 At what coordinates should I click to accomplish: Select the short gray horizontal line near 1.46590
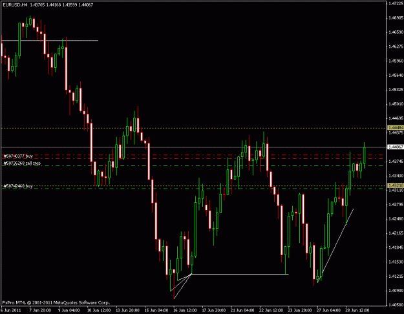[x=50, y=41]
